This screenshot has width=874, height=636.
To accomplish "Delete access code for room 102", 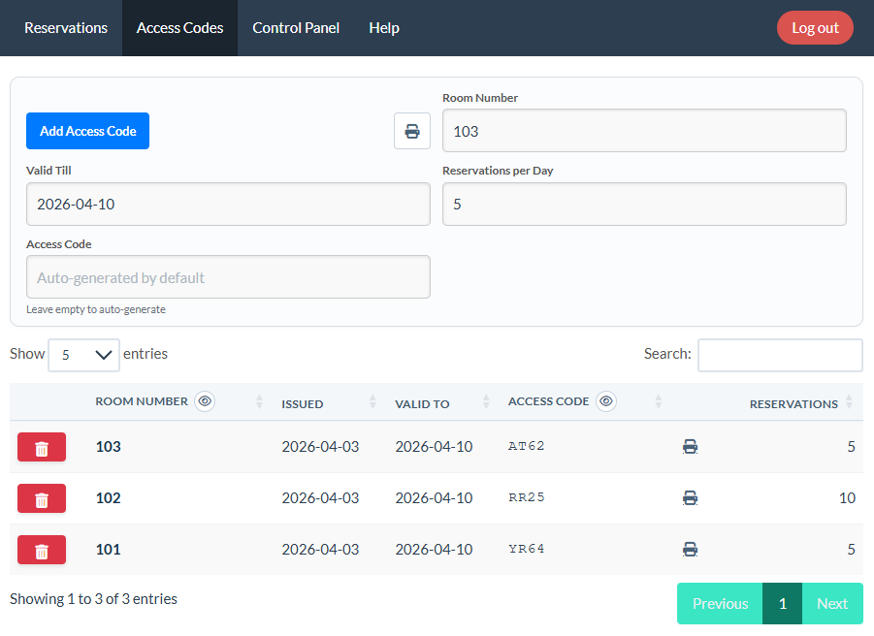I will coord(42,498).
